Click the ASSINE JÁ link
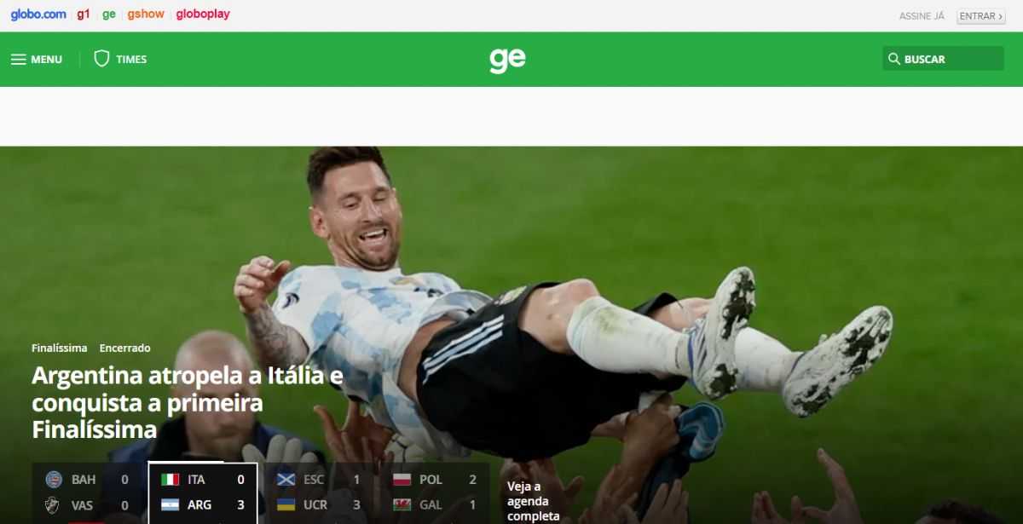This screenshot has height=524, width=1023. (923, 16)
